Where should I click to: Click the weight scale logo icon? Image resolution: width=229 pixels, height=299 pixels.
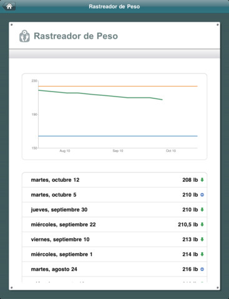pos(24,36)
